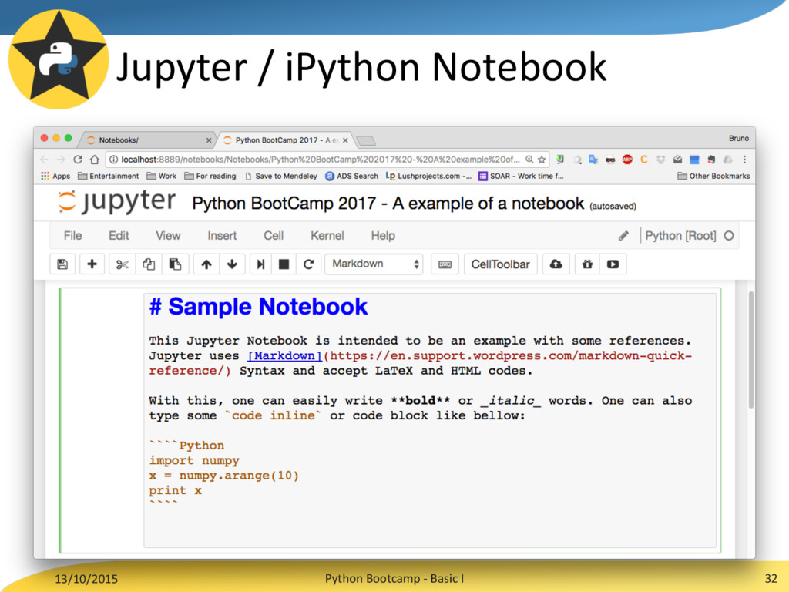Open the File menu

[72, 236]
